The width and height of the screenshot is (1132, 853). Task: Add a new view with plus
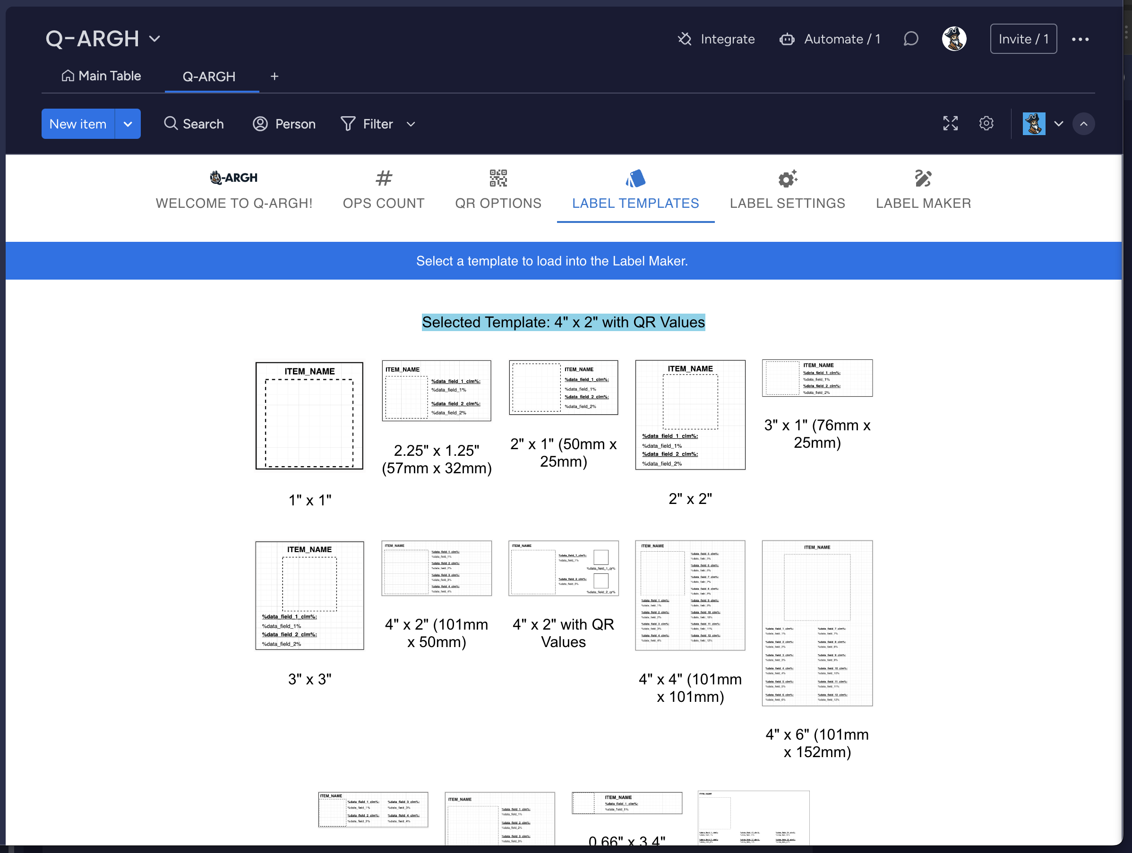coord(274,76)
